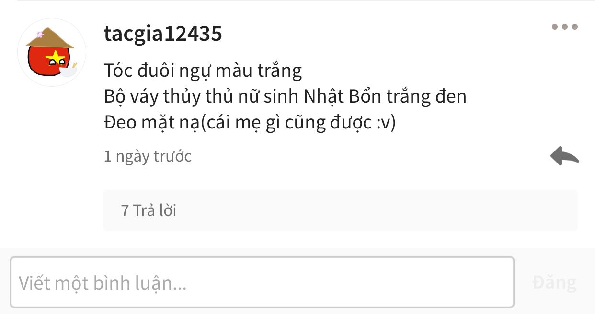Click the leftmost dot of options menu
The image size is (595, 314).
(555, 27)
